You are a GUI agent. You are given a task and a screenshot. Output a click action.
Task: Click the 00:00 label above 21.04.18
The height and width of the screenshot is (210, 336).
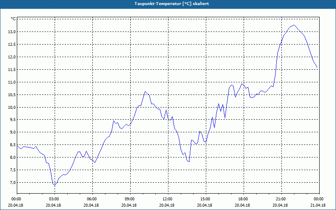[x=319, y=199]
